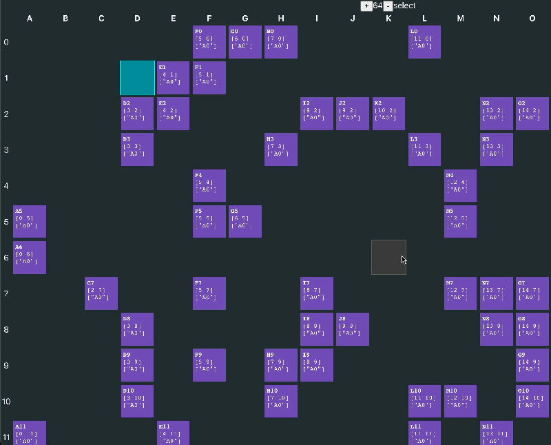Click the - button to decrease the value
This screenshot has height=445, width=551.
click(387, 6)
